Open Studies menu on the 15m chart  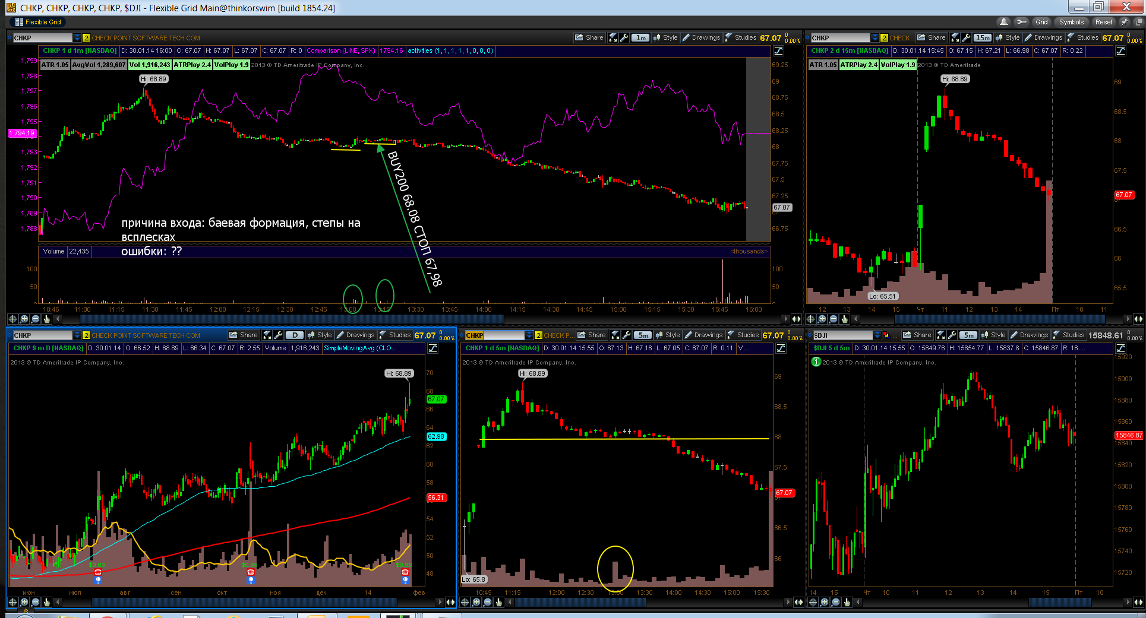1083,37
